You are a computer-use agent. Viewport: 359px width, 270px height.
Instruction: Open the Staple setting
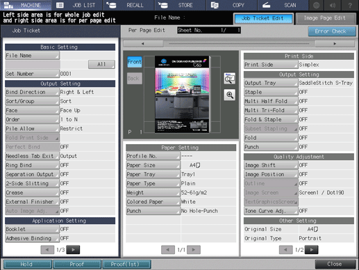coord(271,92)
